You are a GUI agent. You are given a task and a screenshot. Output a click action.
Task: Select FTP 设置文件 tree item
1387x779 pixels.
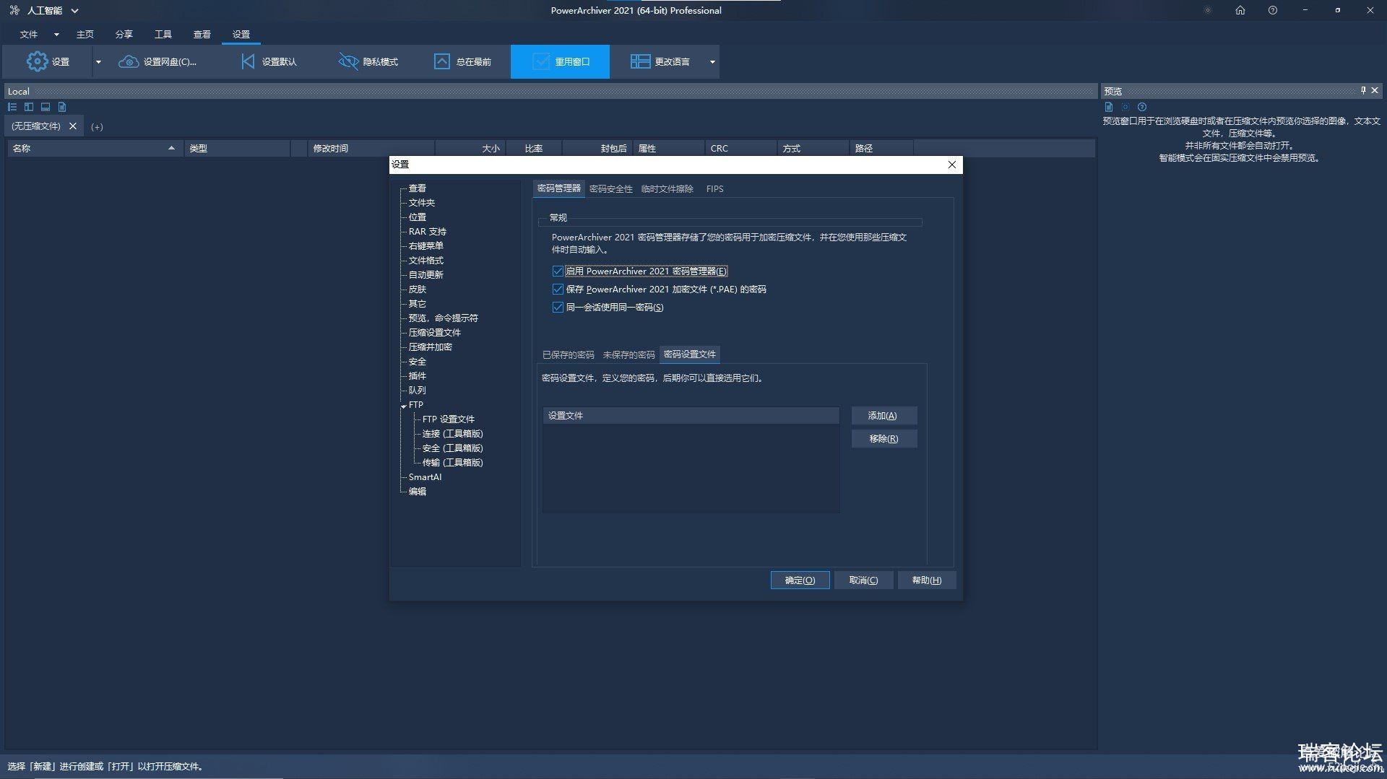tap(449, 419)
